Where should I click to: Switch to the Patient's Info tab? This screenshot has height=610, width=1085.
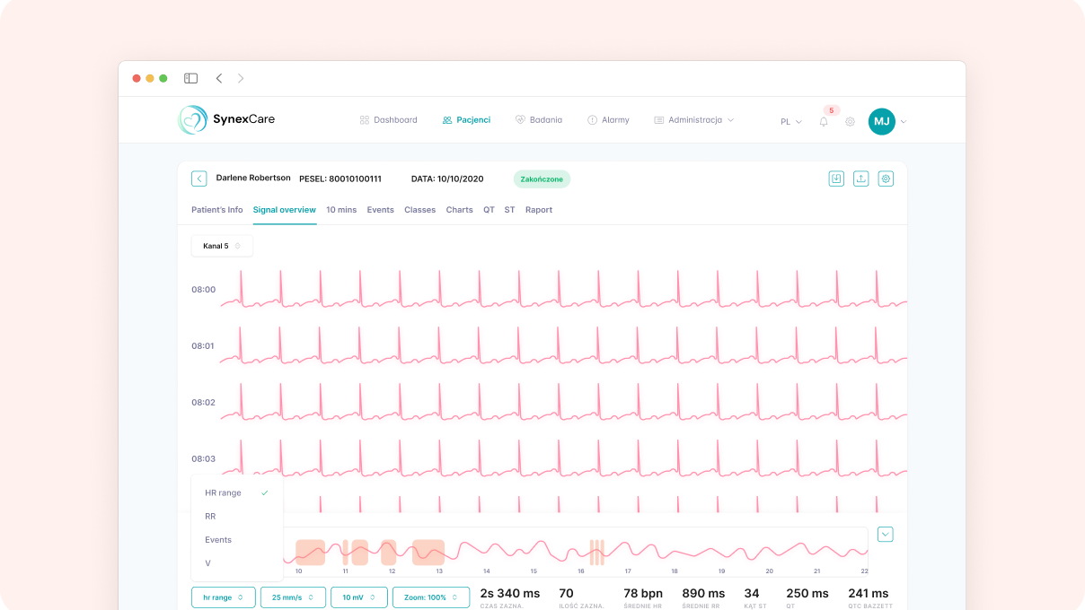[217, 210]
